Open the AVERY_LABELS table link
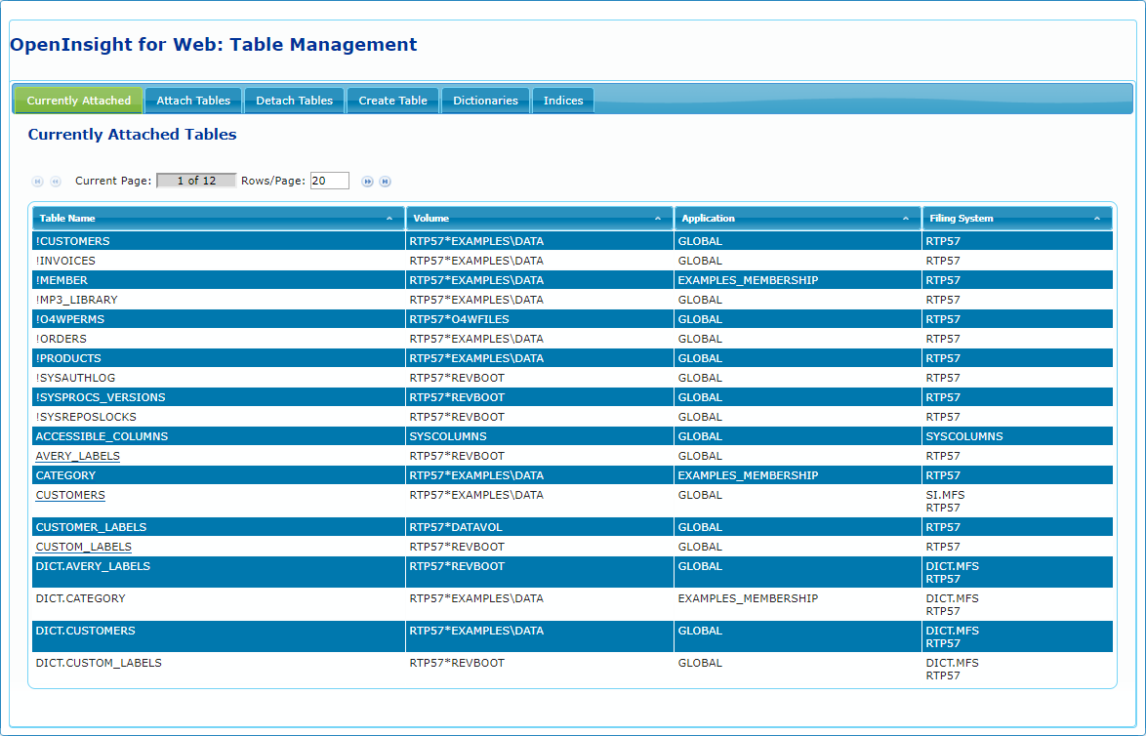1146x736 pixels. (x=77, y=456)
